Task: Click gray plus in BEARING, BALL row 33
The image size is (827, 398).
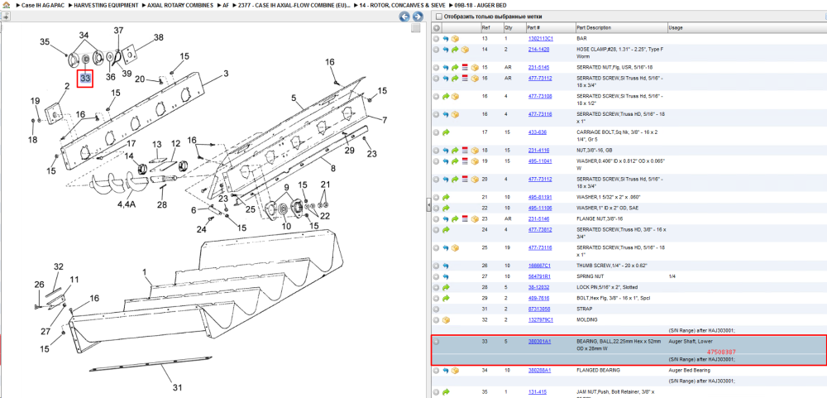Action: [x=436, y=342]
